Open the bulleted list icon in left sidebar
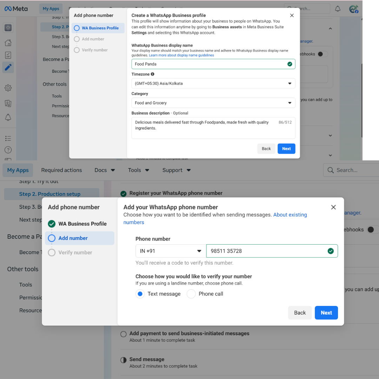This screenshot has width=379, height=379. [x=8, y=138]
